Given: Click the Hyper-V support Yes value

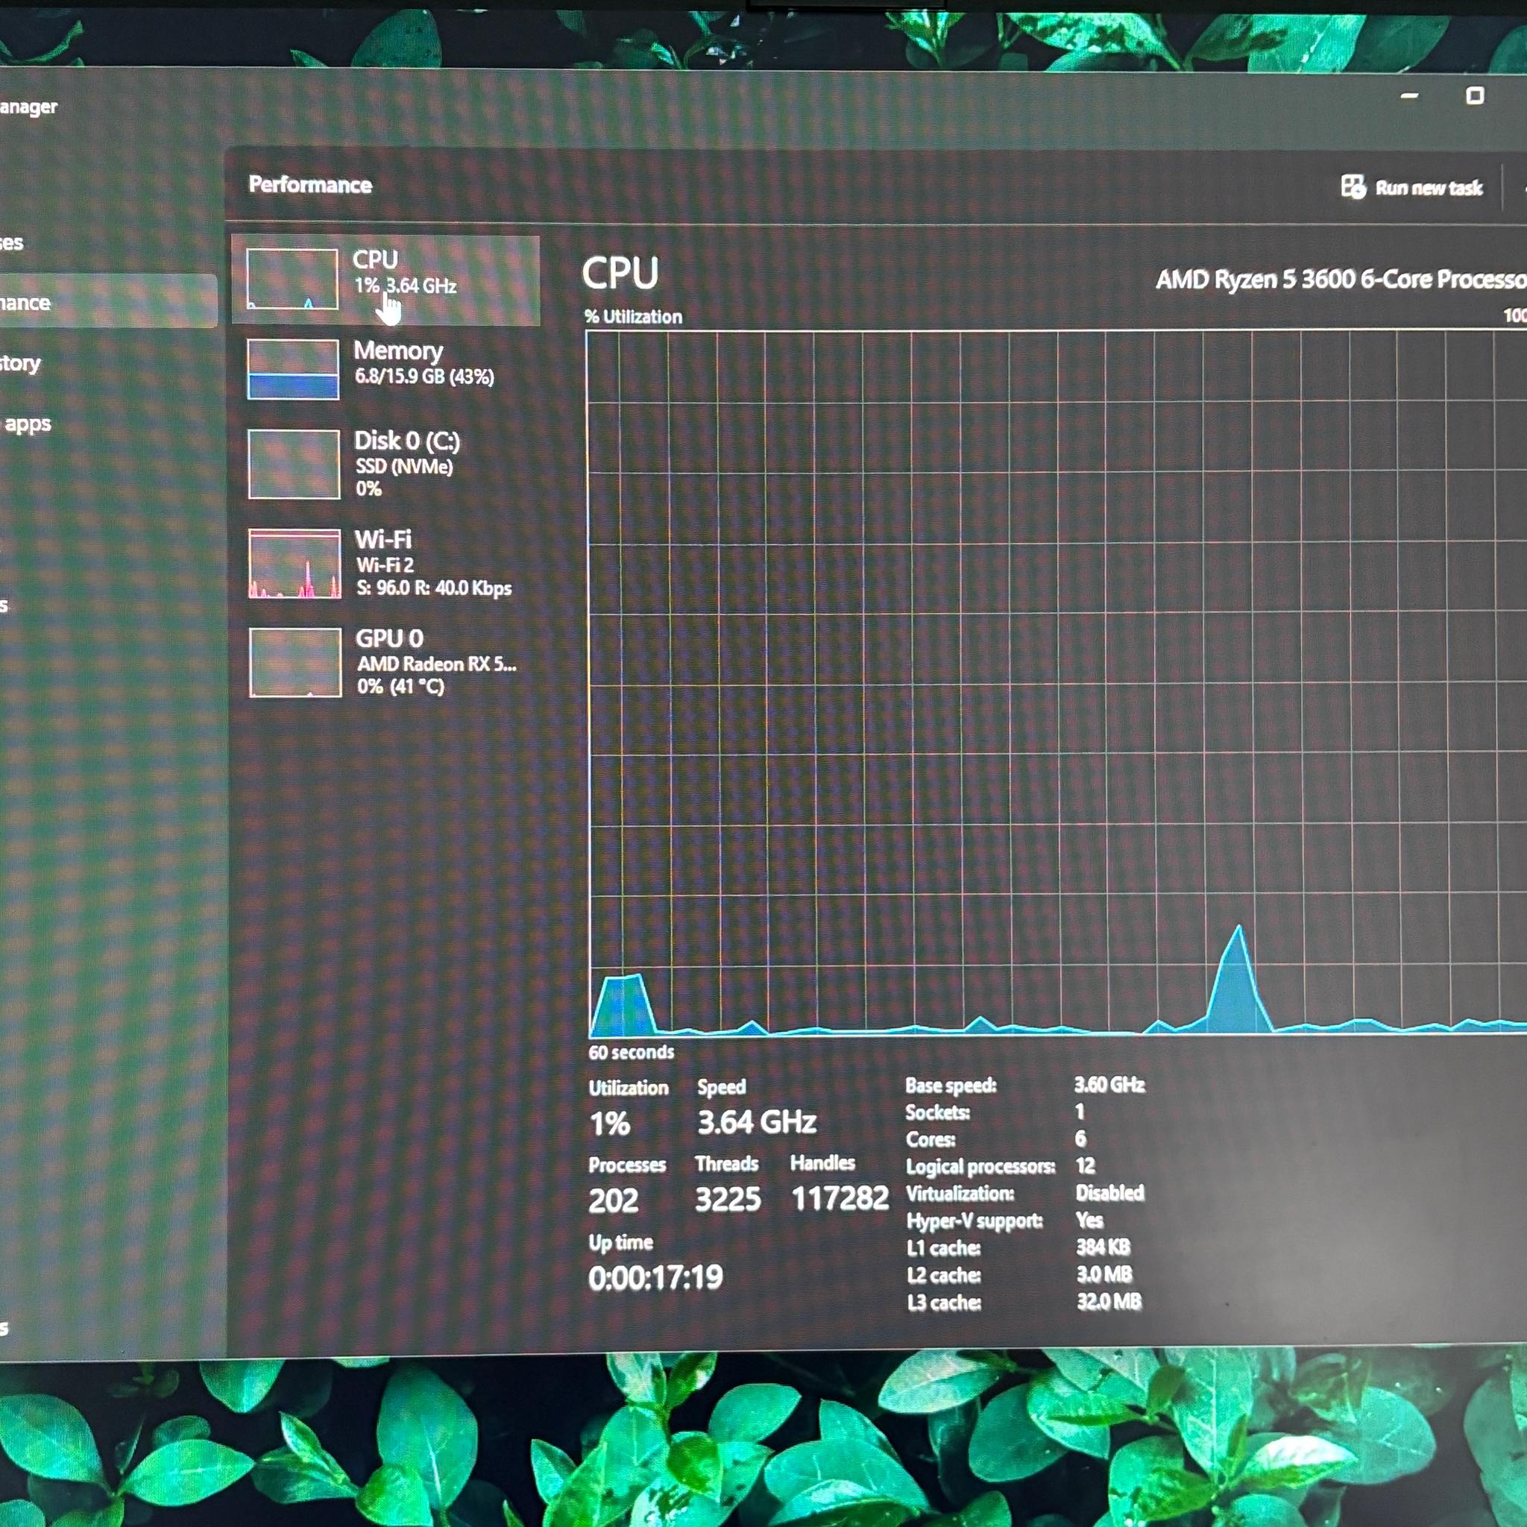Looking at the screenshot, I should 1089,1220.
